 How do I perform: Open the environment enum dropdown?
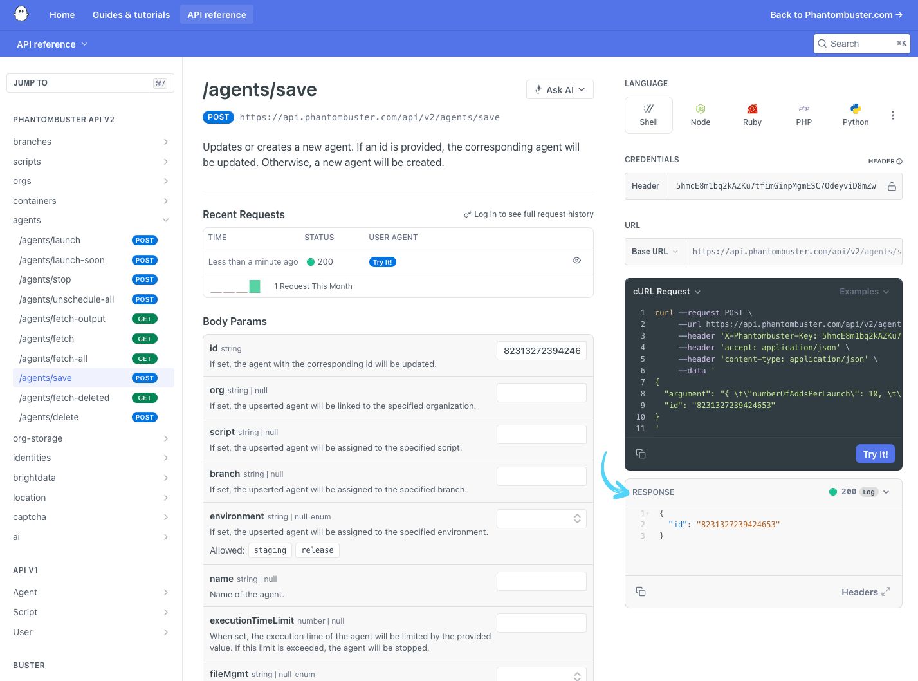point(542,519)
